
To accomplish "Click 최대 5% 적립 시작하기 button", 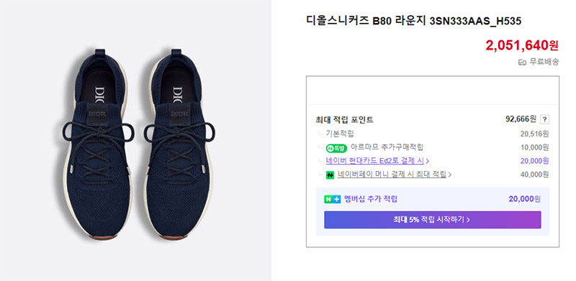I will click(433, 220).
